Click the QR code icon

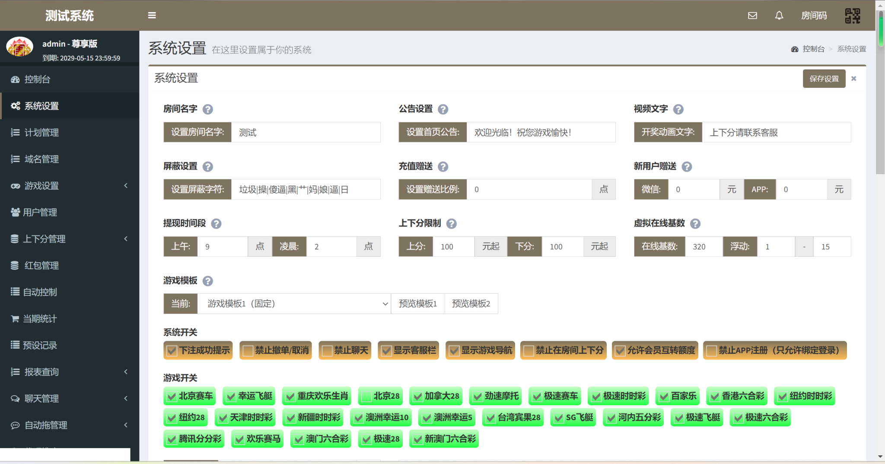(x=852, y=16)
